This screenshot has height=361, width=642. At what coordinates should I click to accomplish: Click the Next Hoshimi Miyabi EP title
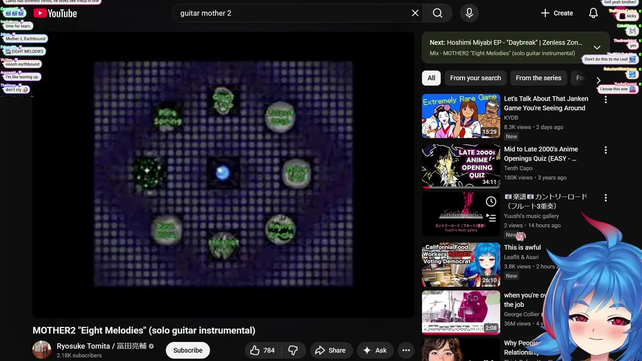click(x=506, y=43)
